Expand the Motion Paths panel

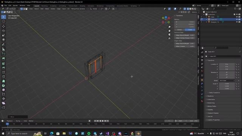(211, 106)
